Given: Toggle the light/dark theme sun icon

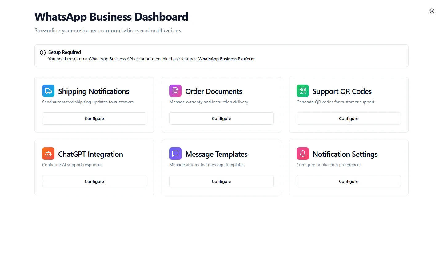Looking at the screenshot, I should coord(432,11).
